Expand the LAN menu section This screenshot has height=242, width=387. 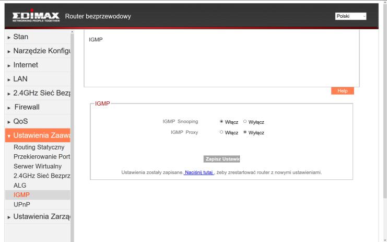[x=38, y=79]
